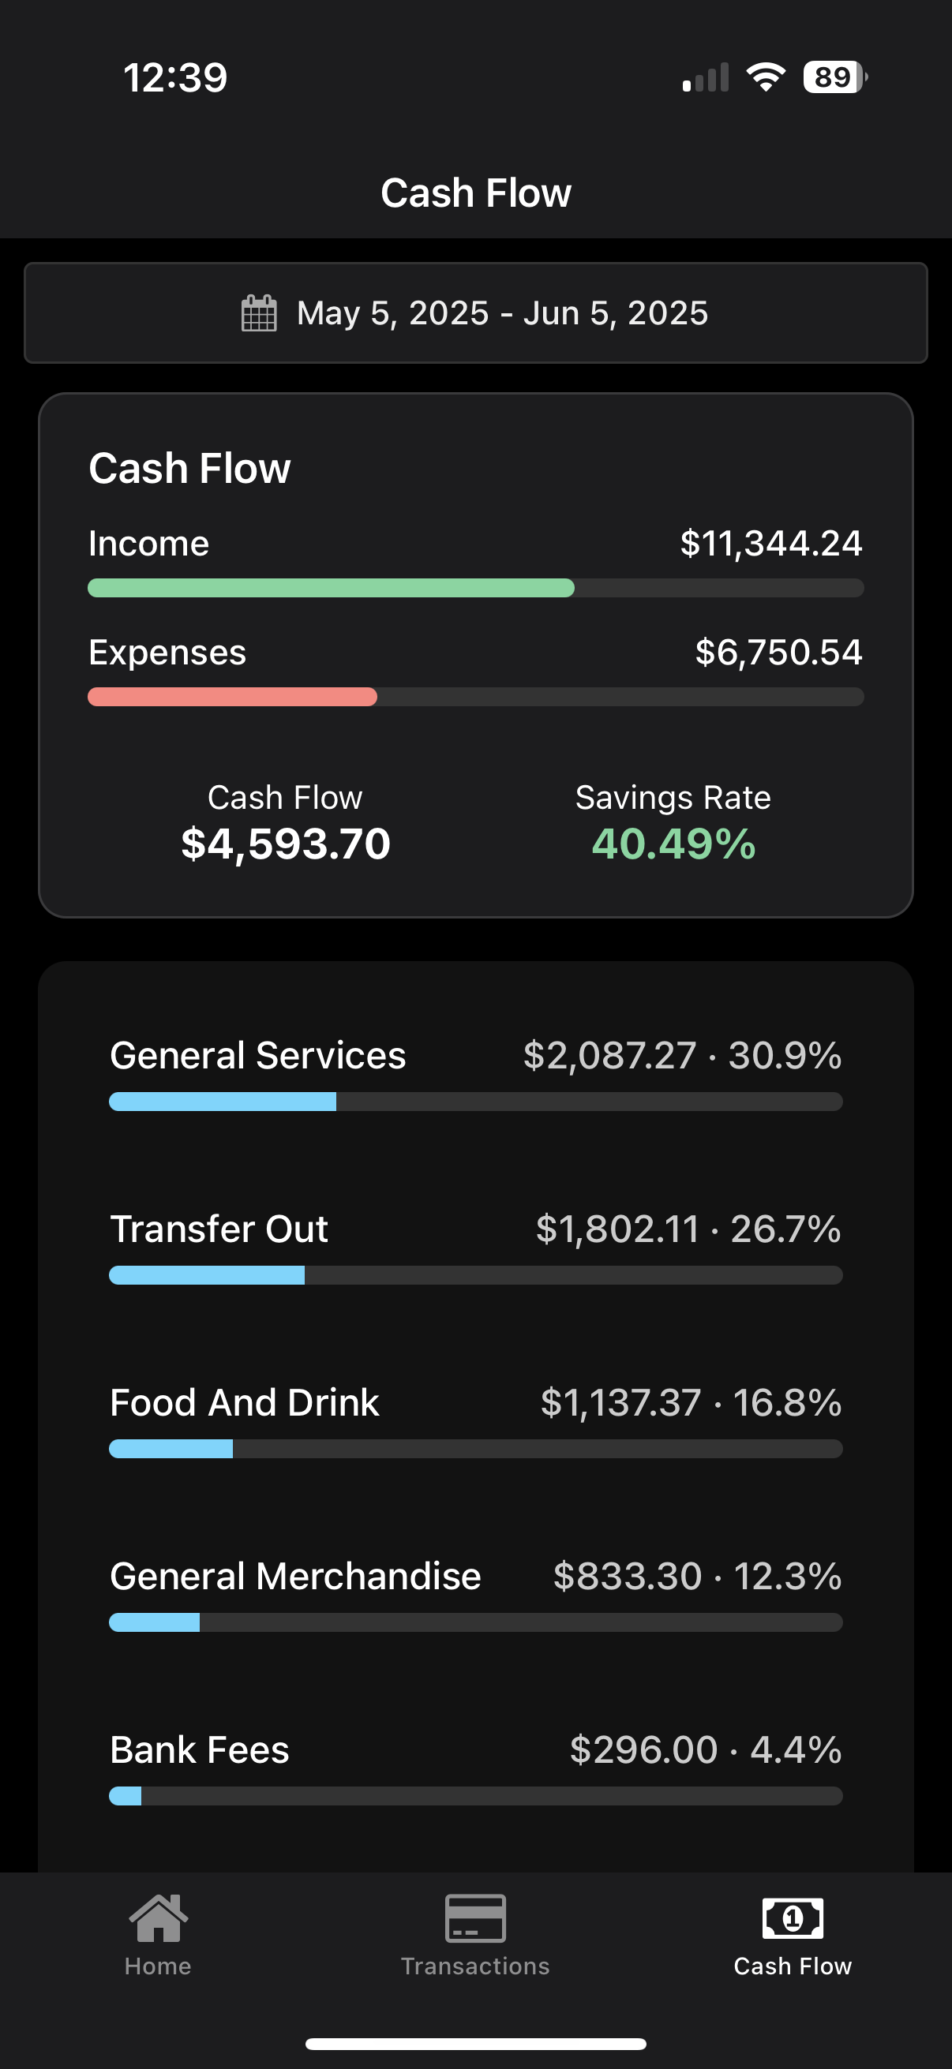Screen dimensions: 952x2069
Task: Tap the 40.49% savings rate value
Action: [673, 844]
